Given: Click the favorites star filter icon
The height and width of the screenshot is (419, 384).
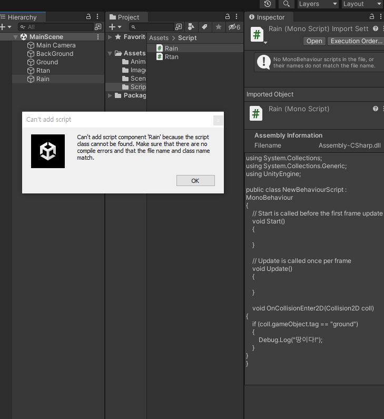Looking at the screenshot, I should point(219,27).
